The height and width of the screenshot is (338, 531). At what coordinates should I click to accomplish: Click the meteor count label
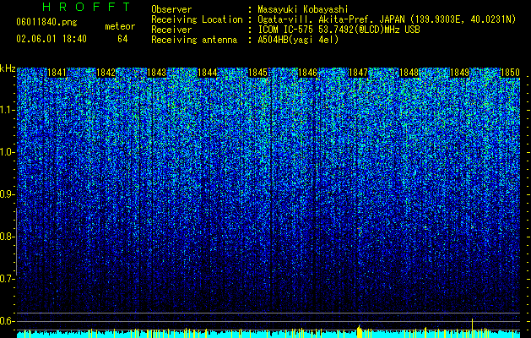[x=120, y=26]
